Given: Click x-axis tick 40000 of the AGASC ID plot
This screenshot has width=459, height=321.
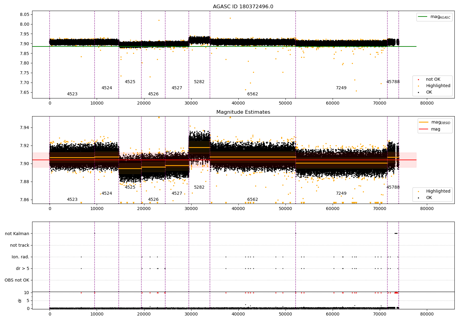Looking at the screenshot, I should pyautogui.click(x=238, y=104).
